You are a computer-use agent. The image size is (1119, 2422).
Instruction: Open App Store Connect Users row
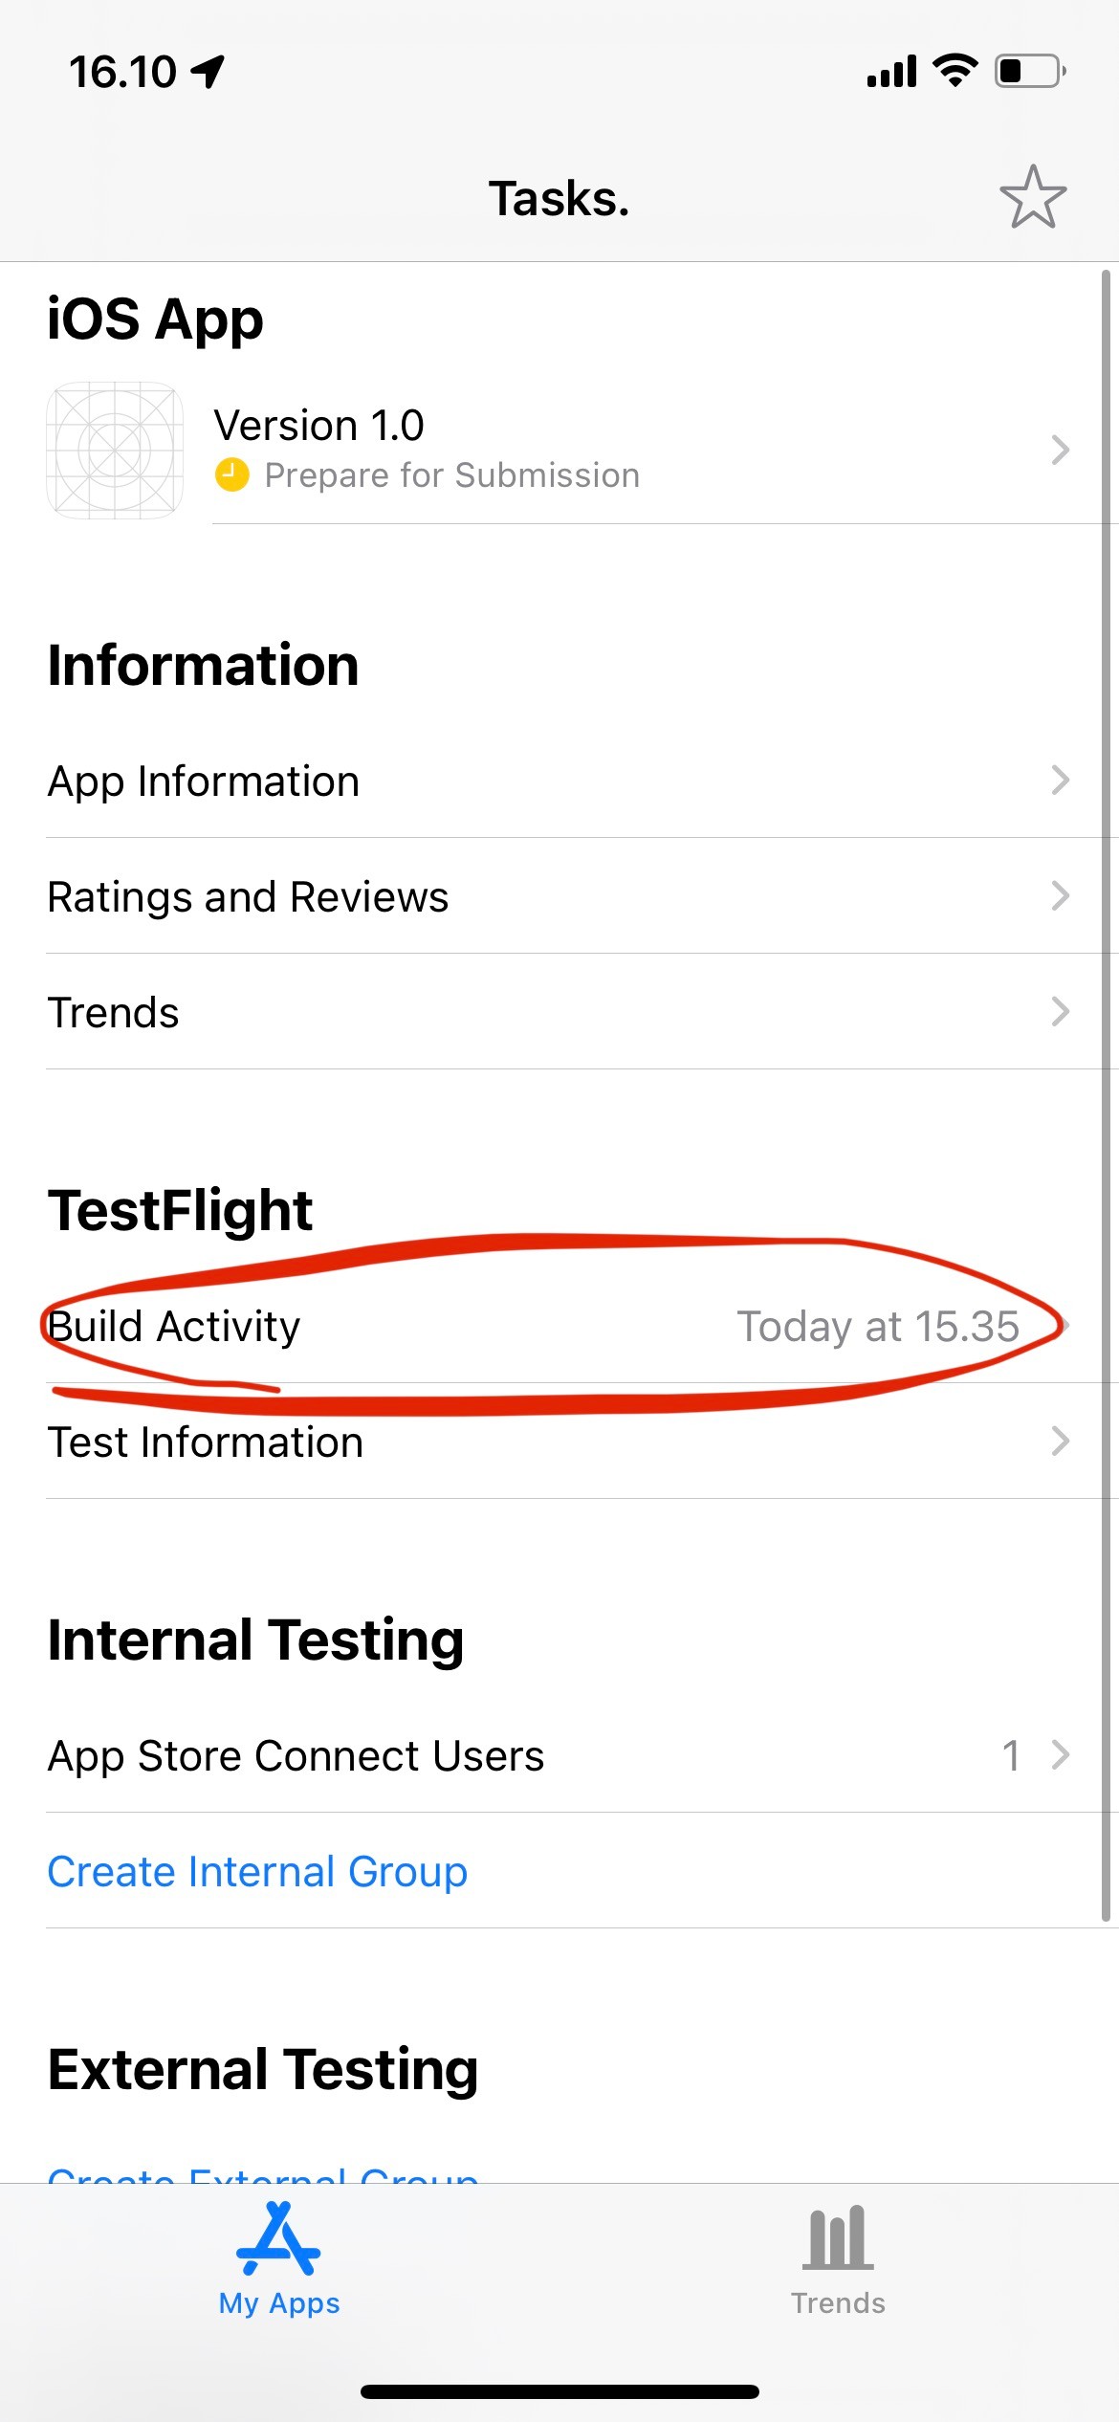pos(555,1755)
